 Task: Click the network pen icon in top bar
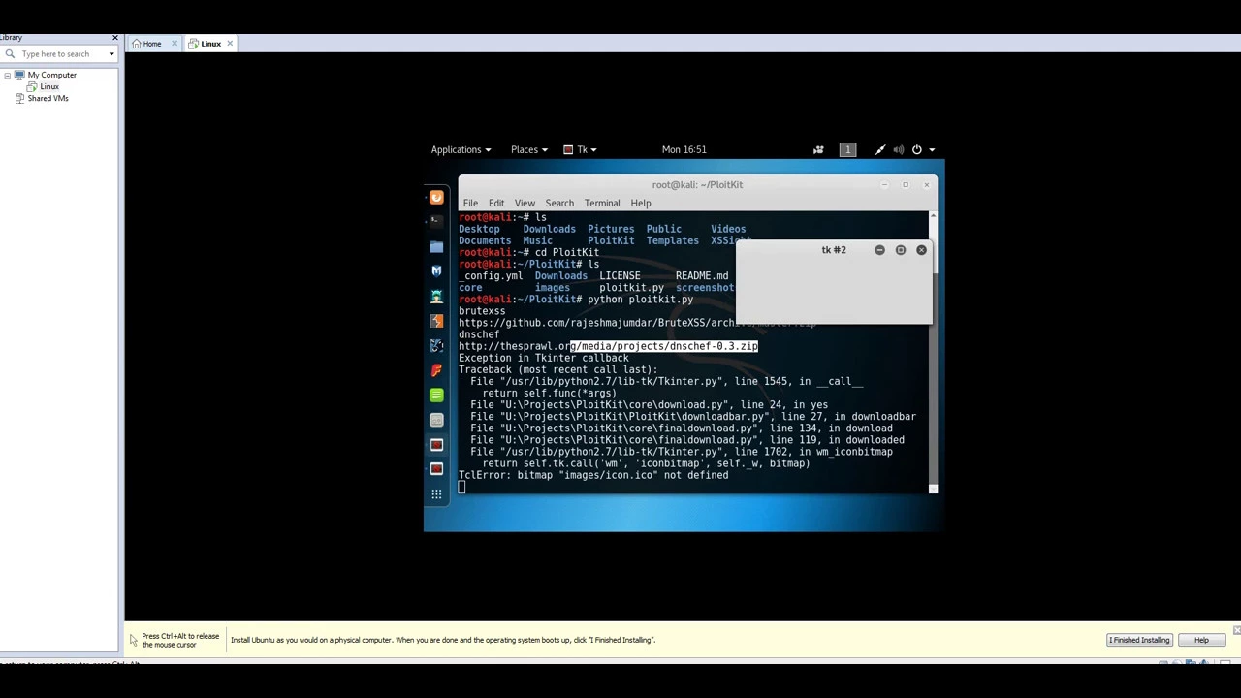(x=880, y=149)
